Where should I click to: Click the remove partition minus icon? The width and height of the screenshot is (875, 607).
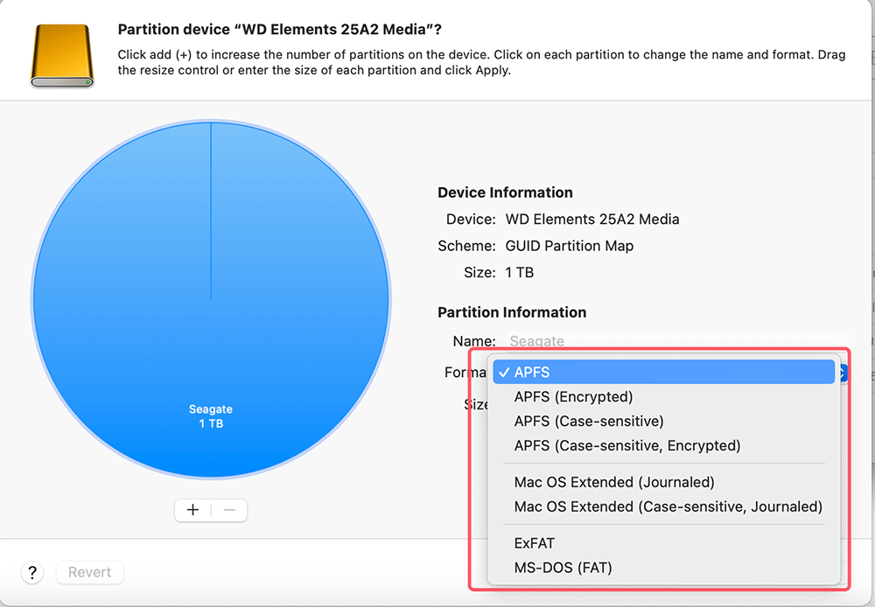click(x=228, y=510)
